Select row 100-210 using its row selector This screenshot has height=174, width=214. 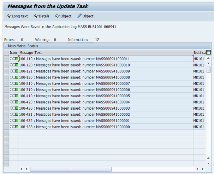tap(6, 83)
